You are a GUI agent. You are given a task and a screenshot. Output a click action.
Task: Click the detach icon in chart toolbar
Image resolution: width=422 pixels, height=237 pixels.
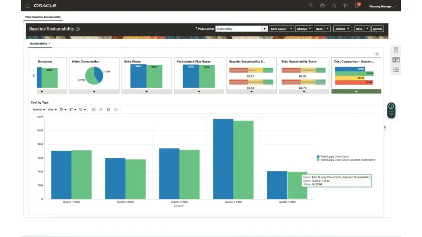pyautogui.click(x=101, y=110)
